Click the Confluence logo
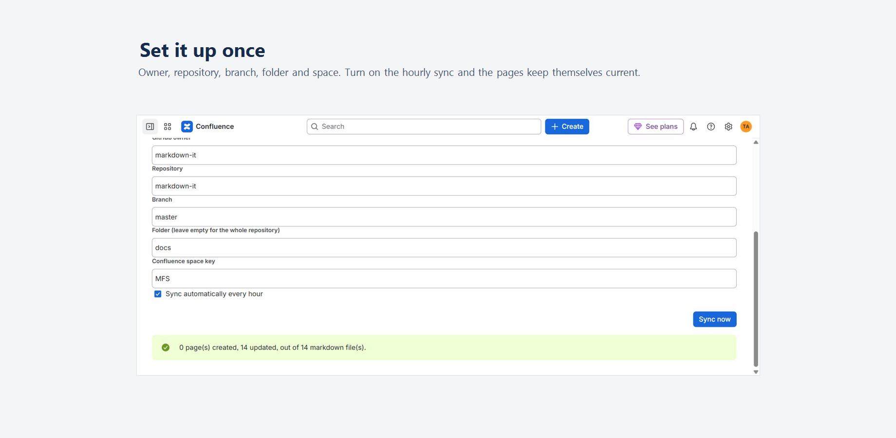The width and height of the screenshot is (896, 438). (x=187, y=127)
